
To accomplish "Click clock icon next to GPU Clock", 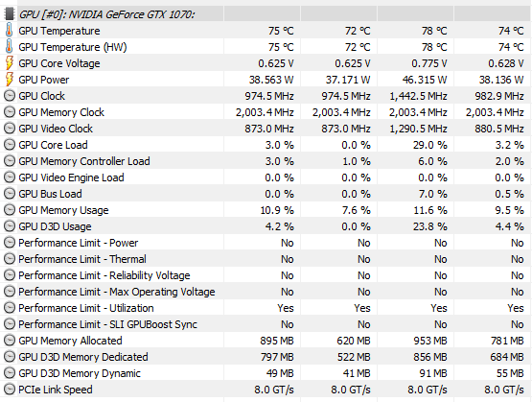I will pos(10,96).
